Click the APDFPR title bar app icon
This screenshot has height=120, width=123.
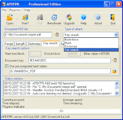click(3, 4)
